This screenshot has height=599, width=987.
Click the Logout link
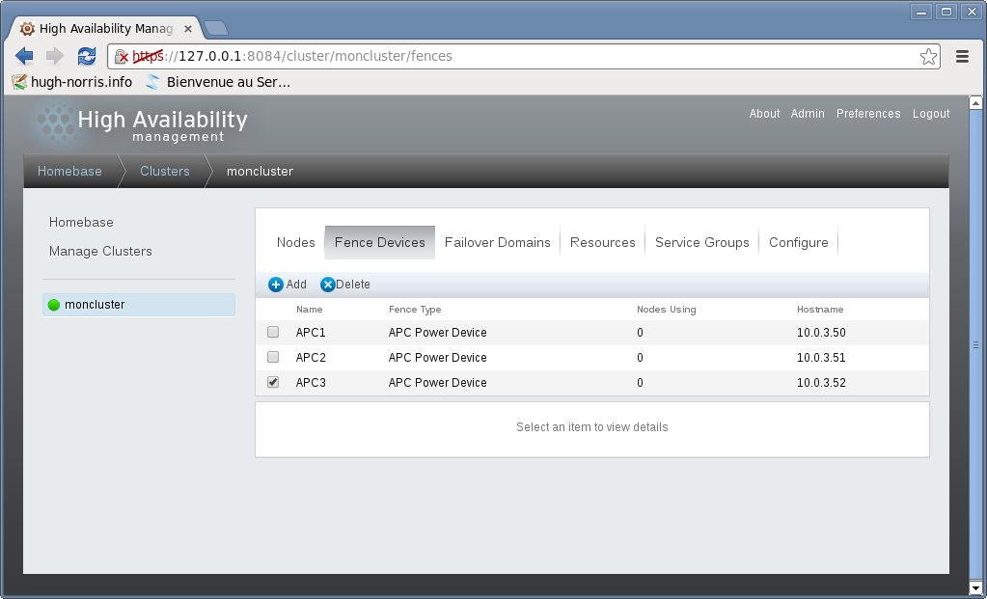[931, 114]
